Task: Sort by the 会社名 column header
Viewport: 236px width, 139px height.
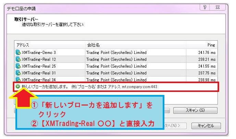Action: 136,45
